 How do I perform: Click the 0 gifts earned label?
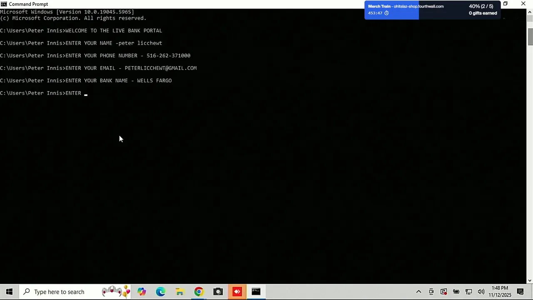(483, 13)
